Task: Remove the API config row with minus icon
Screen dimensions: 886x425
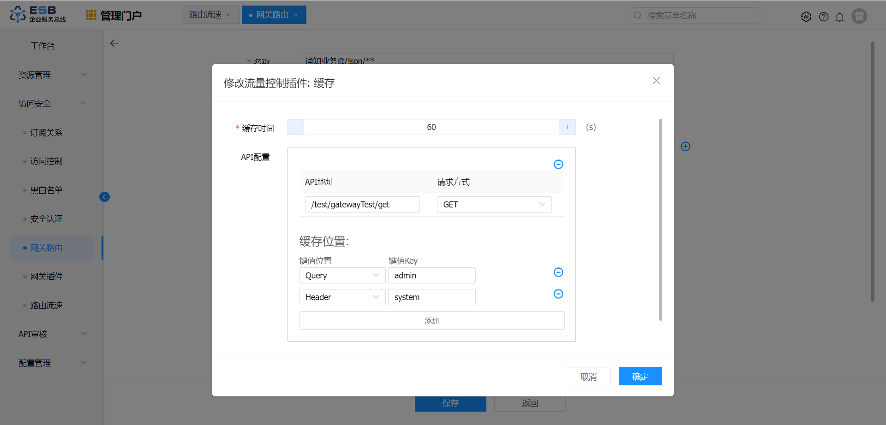Action: coord(558,165)
